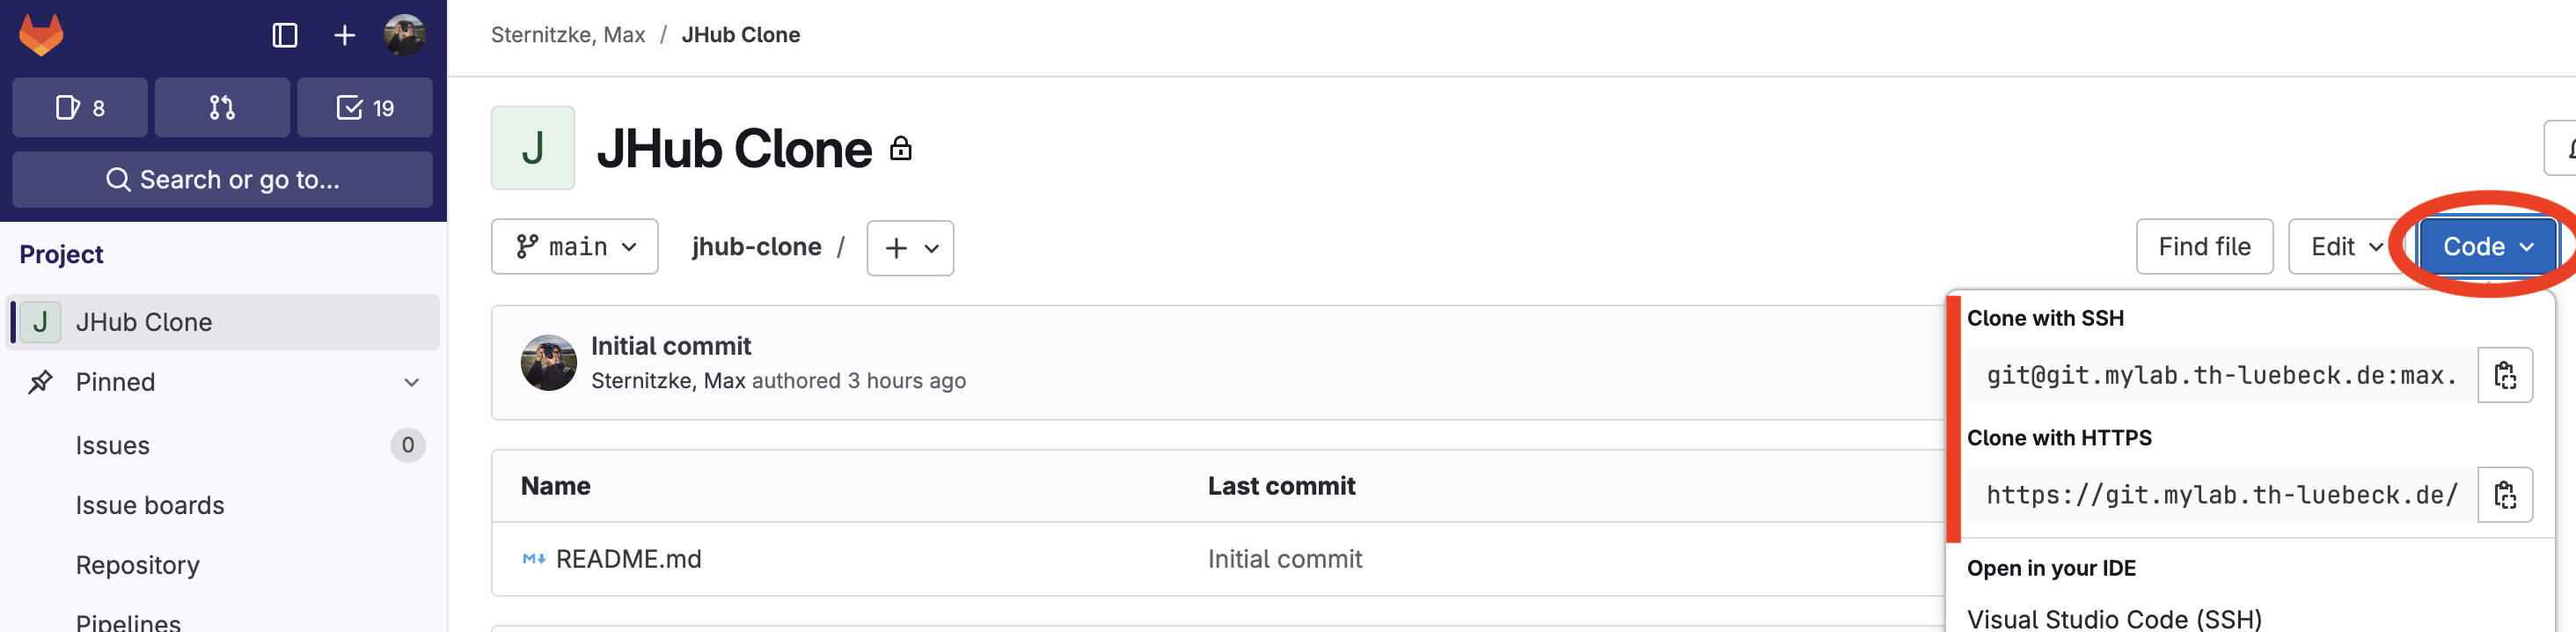Open the to-do list showing 19
The height and width of the screenshot is (632, 2576).
[365, 108]
